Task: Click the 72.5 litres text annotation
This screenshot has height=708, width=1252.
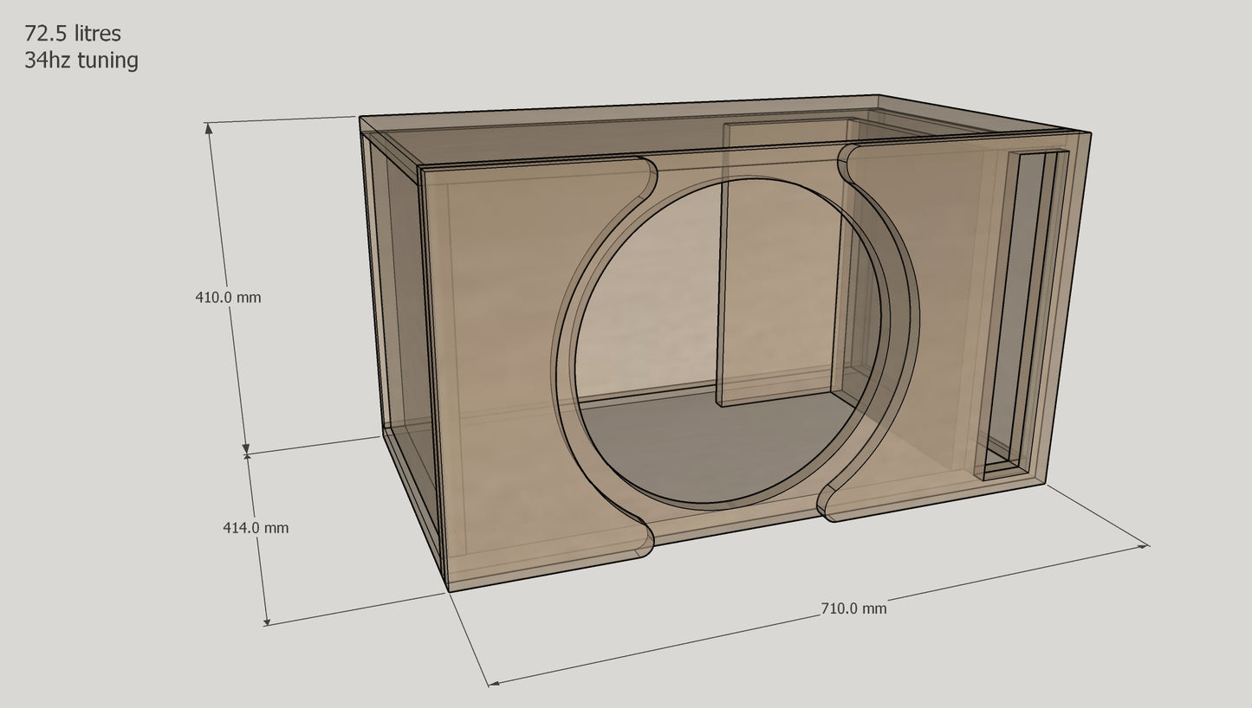Action: [73, 35]
